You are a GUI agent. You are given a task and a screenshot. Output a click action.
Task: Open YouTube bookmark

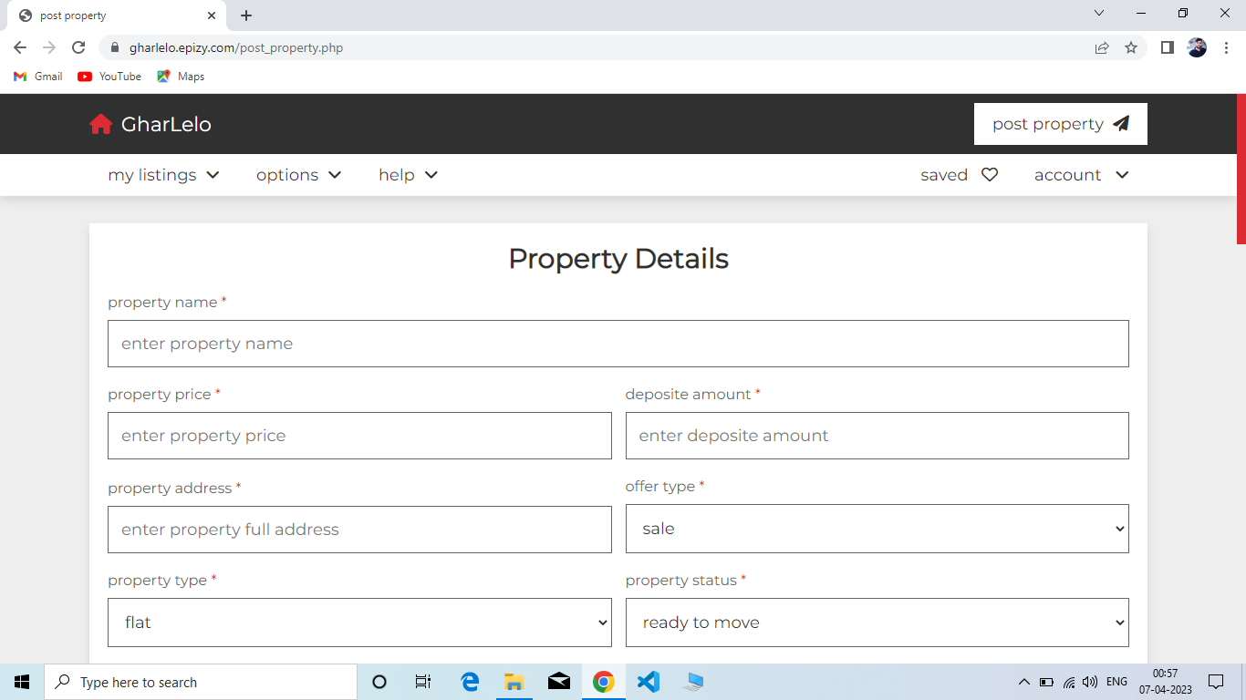109,77
